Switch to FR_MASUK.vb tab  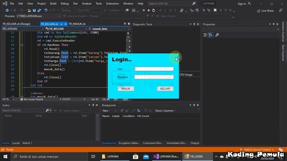coord(77,24)
